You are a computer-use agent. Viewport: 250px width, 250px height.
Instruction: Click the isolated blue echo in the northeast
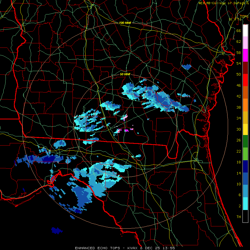(x=187, y=67)
